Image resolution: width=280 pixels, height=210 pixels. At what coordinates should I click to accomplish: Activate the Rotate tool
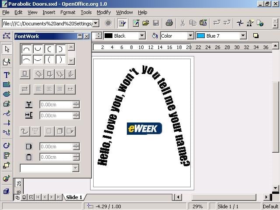(x=7, y=146)
